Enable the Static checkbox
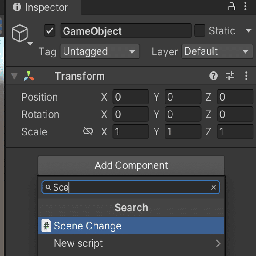The width and height of the screenshot is (256, 256). tap(199, 30)
